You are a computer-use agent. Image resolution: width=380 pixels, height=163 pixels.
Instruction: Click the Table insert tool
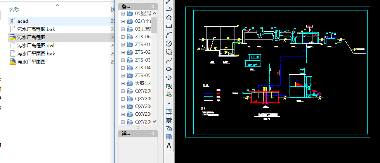[169, 137]
